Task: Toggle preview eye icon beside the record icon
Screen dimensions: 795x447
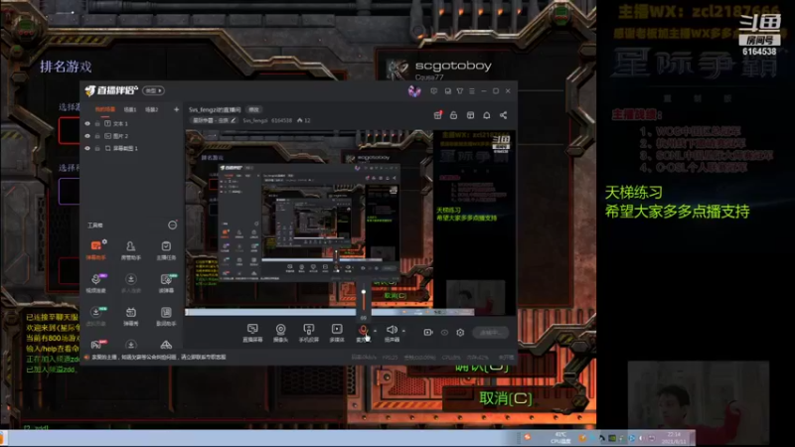Action: point(444,333)
